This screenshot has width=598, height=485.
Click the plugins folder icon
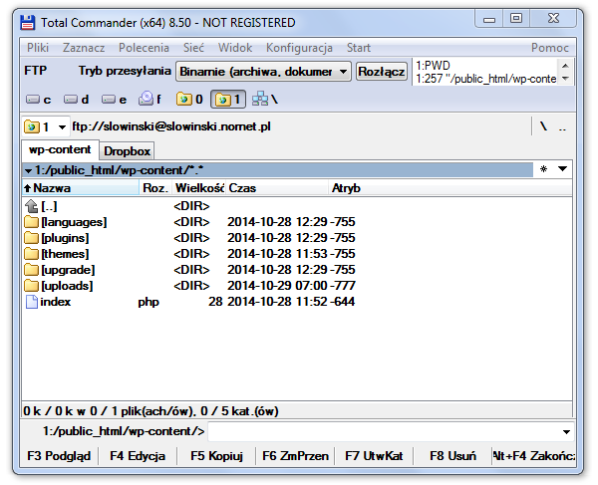tap(31, 238)
